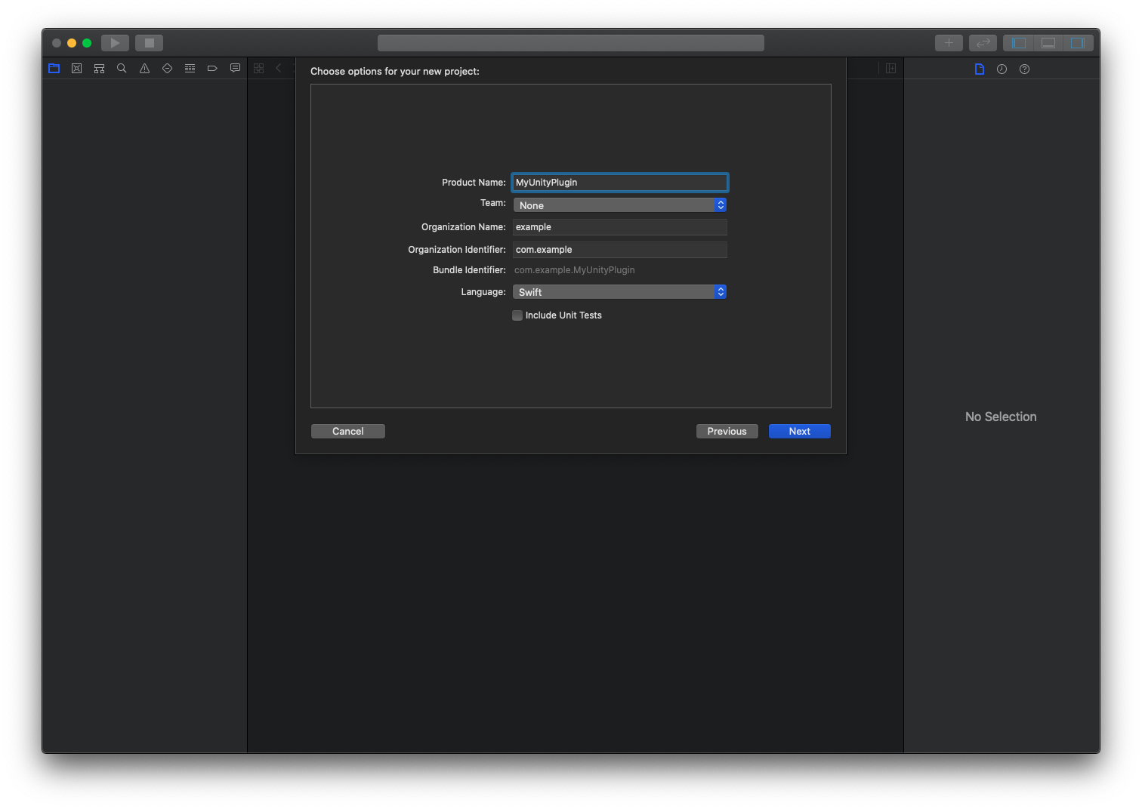Screen dimensions: 1142x809
Task: Click the Next button
Action: 799,432
